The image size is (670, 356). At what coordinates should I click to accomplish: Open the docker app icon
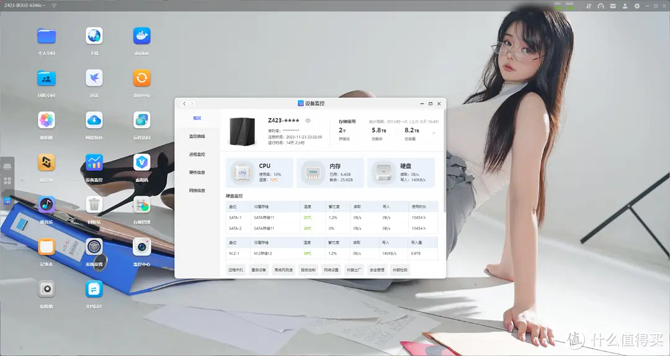141,37
